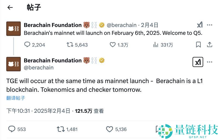Open more options menu on TGE post
The height and width of the screenshot is (140, 218).
pos(210,62)
